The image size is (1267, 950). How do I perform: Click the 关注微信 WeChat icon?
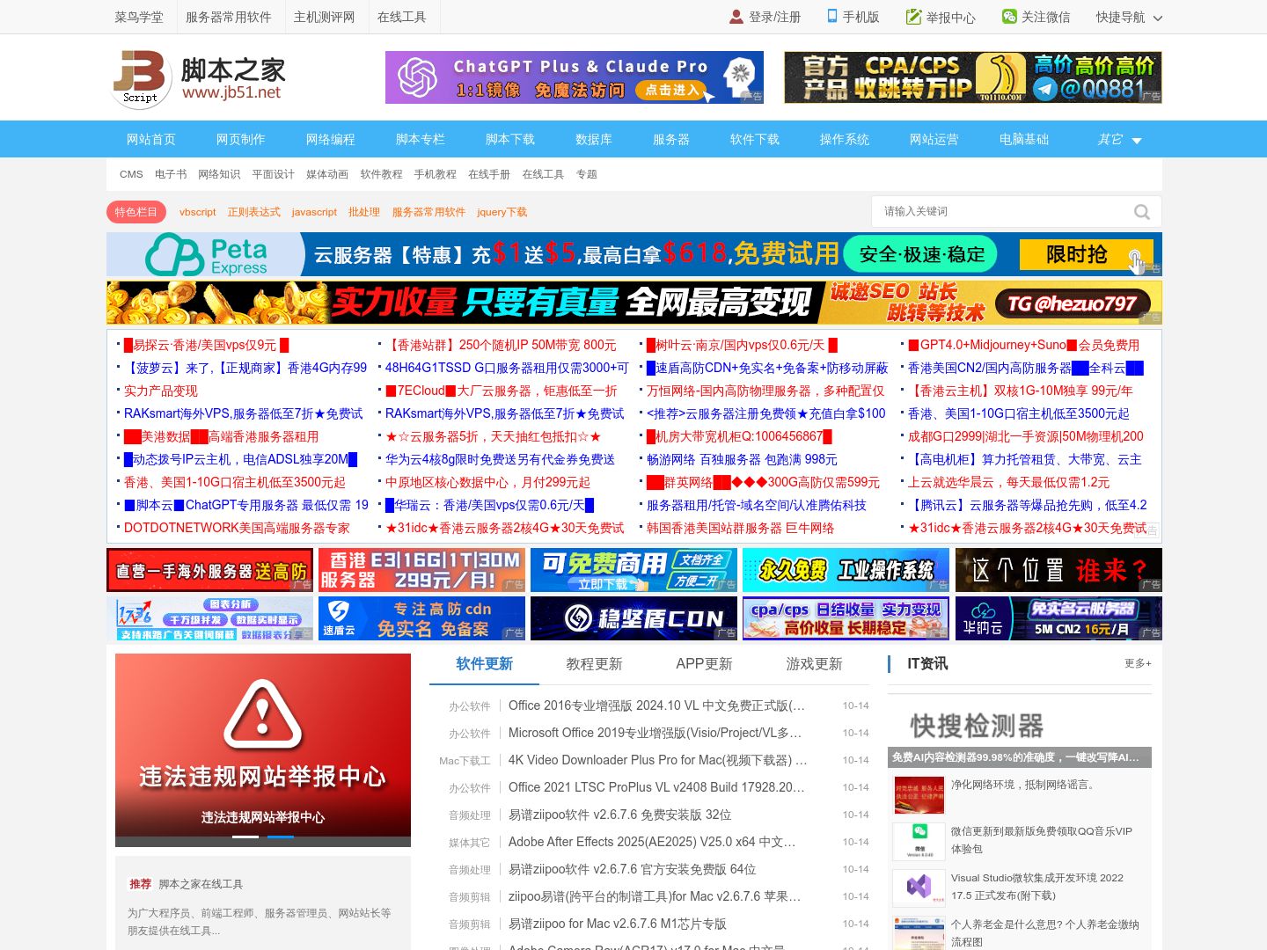[1009, 17]
